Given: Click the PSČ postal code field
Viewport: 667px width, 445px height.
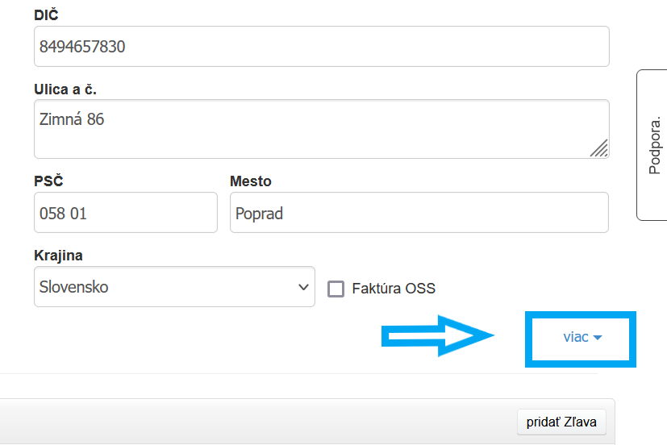Looking at the screenshot, I should (126, 213).
